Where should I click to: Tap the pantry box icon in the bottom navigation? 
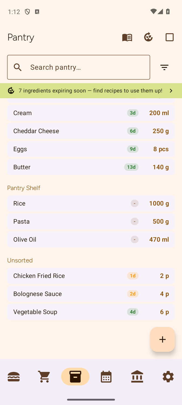click(75, 376)
